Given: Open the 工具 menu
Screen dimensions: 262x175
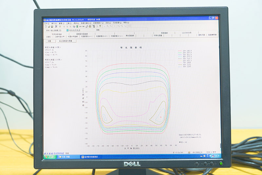Looking at the screenshot, I should point(68,23).
